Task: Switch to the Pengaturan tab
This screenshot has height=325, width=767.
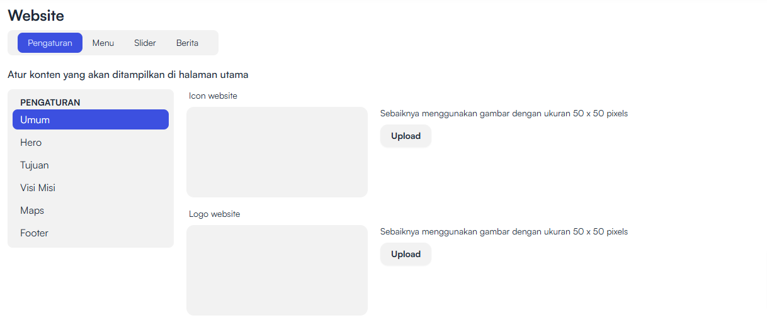Action: (x=50, y=43)
